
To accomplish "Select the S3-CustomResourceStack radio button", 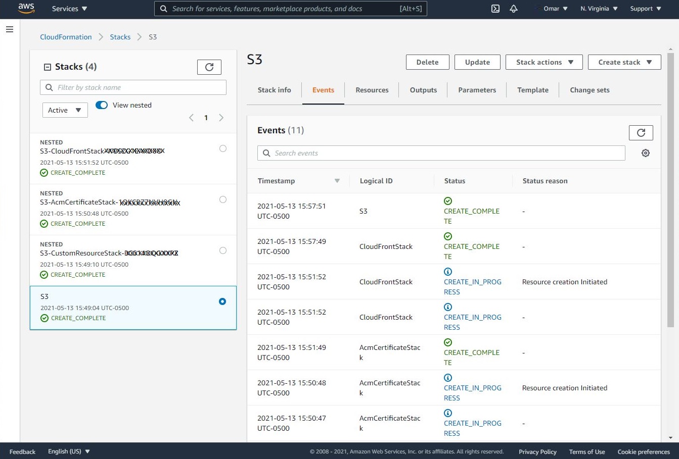I will coord(223,250).
